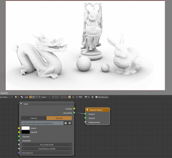Open the white ColorIn color swatch
The image size is (172, 158).
25,128
